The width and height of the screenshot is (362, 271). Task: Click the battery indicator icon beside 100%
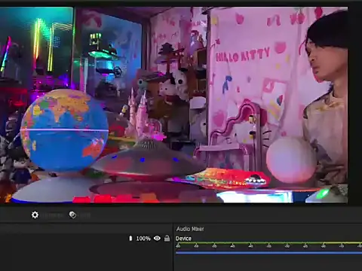pyautogui.click(x=130, y=238)
